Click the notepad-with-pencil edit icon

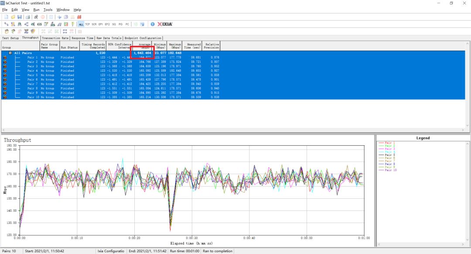pyautogui.click(x=46, y=24)
